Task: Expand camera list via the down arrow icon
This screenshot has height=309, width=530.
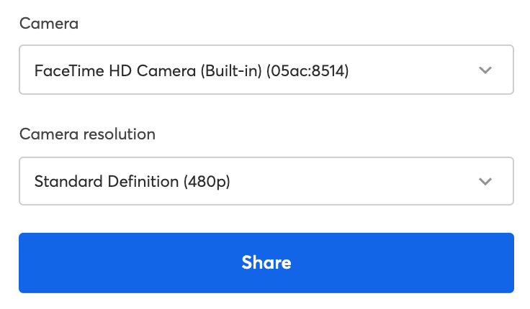Action: click(x=485, y=70)
